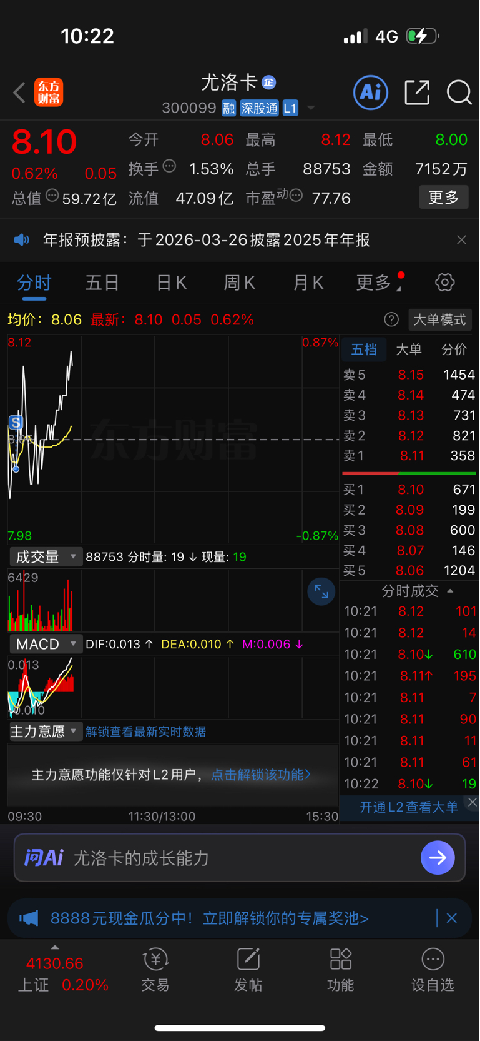Tap the L1 level badge
This screenshot has width=480, height=1041.
(290, 108)
